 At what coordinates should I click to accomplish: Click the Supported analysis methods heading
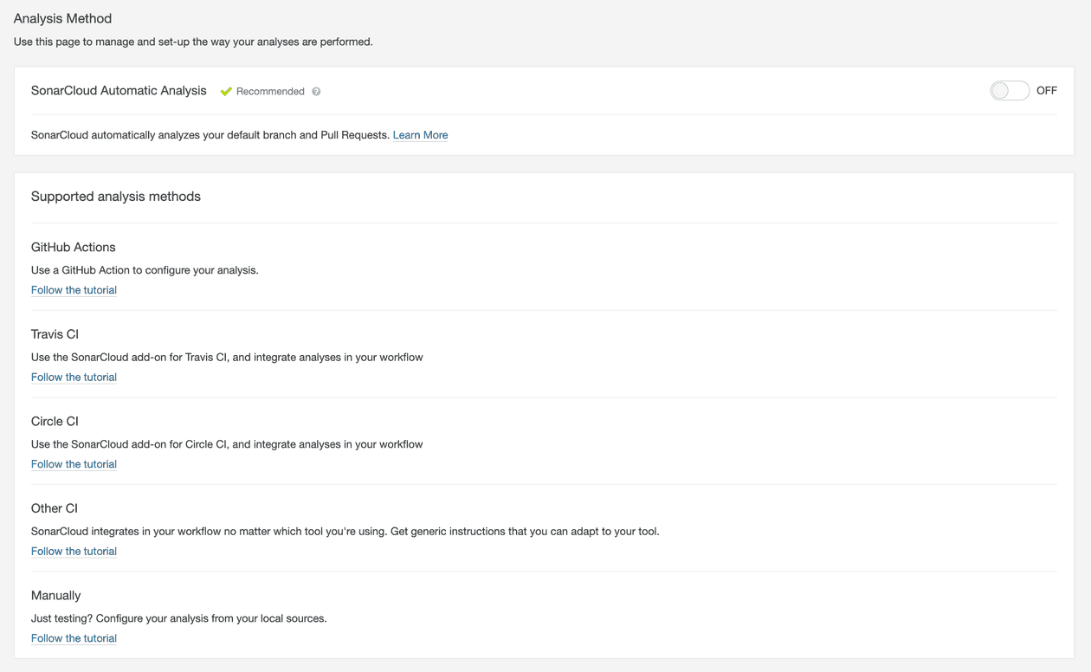116,197
